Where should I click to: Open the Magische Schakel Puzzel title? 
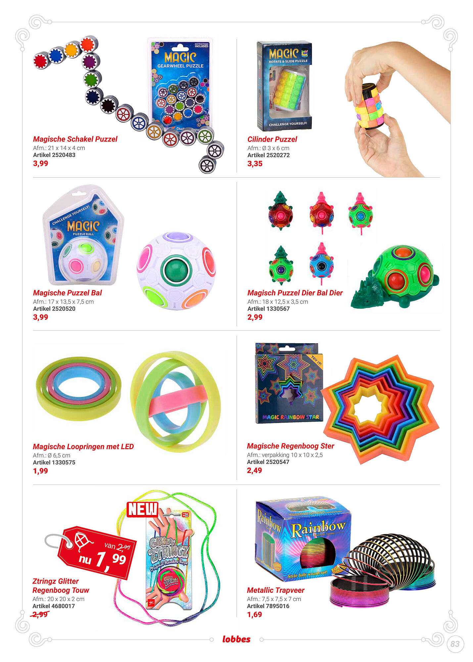point(75,139)
